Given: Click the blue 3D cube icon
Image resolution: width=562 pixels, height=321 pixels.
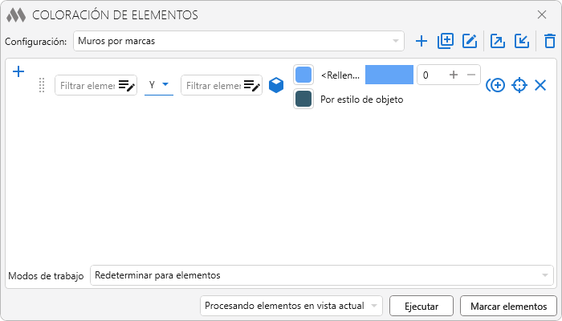Looking at the screenshot, I should tap(276, 85).
